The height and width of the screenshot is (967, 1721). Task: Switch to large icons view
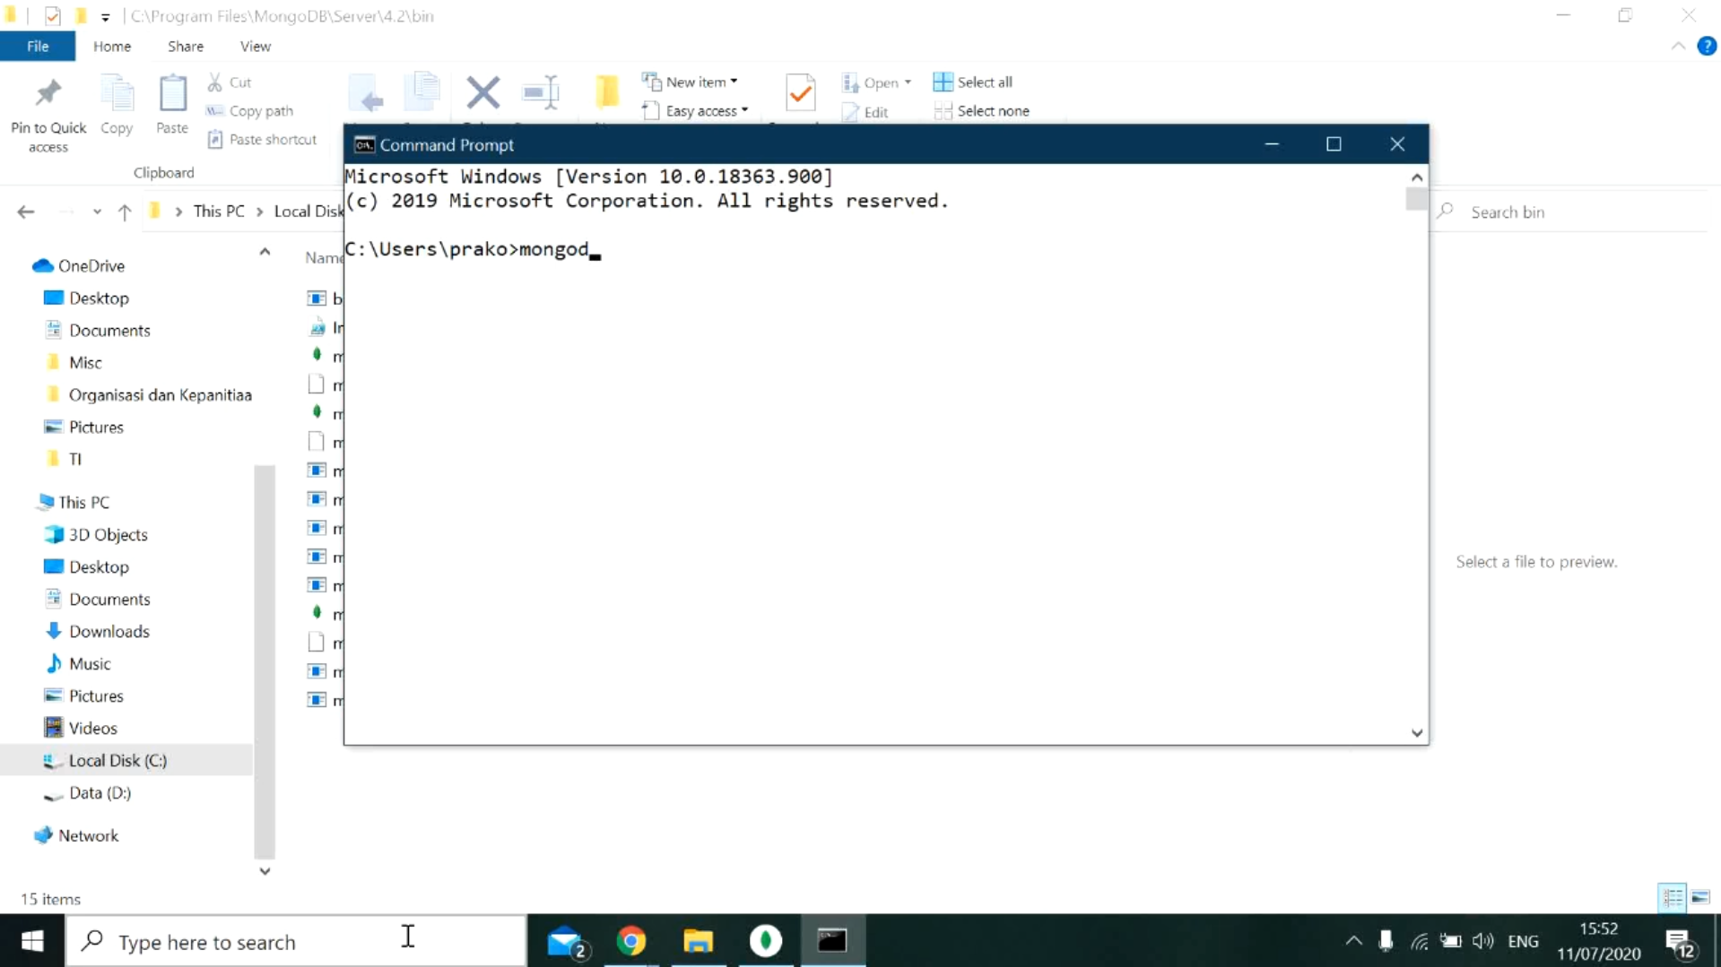click(x=1701, y=897)
